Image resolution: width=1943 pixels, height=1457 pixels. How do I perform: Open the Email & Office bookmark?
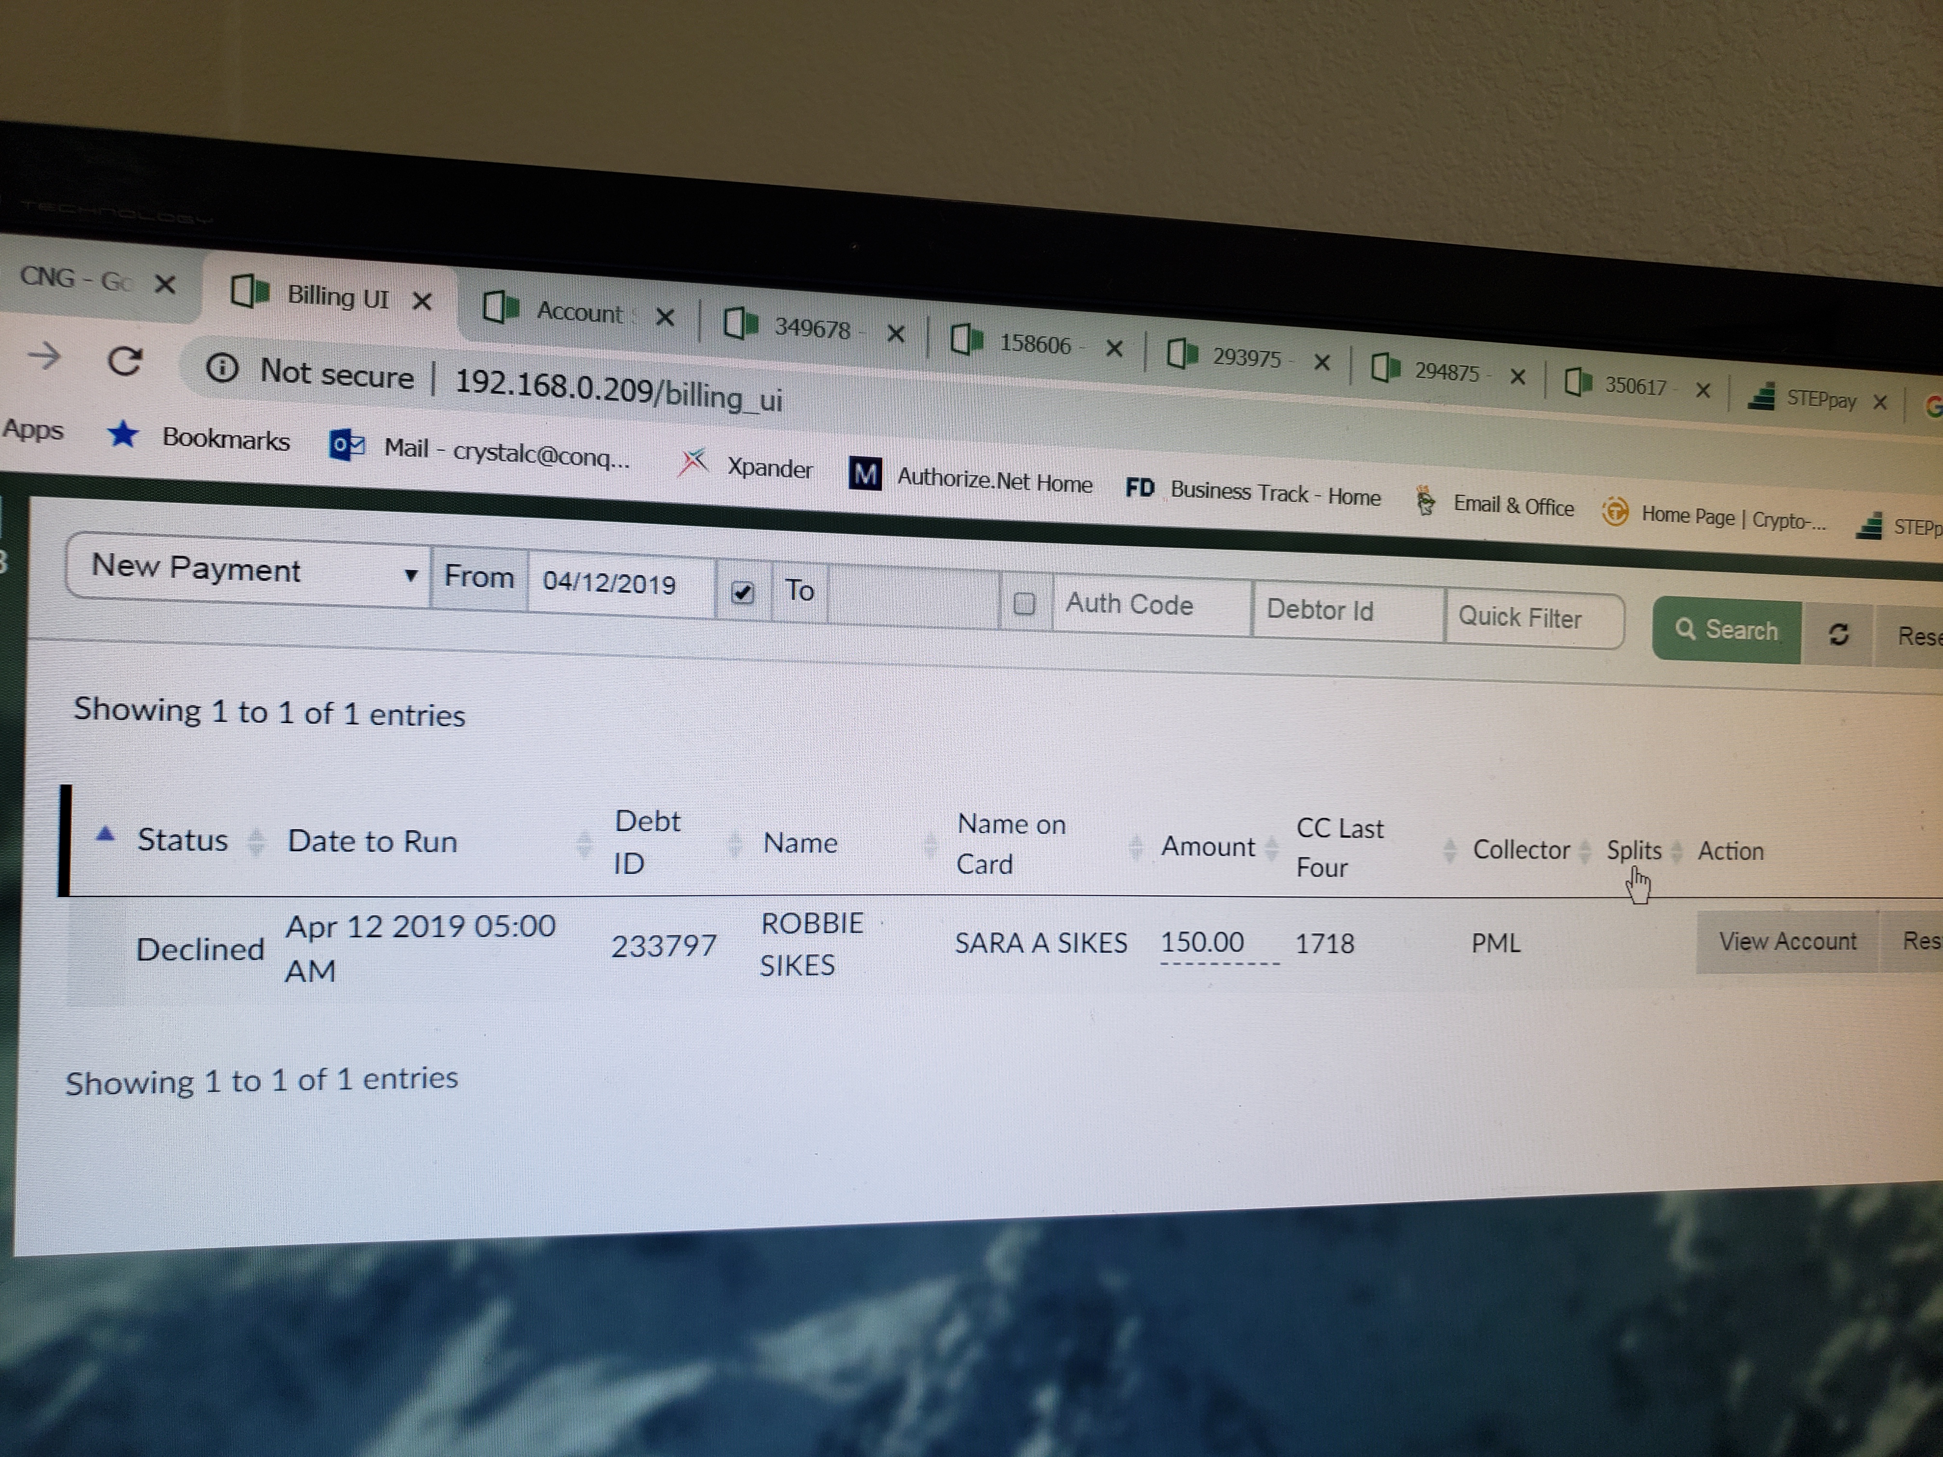tap(1494, 505)
